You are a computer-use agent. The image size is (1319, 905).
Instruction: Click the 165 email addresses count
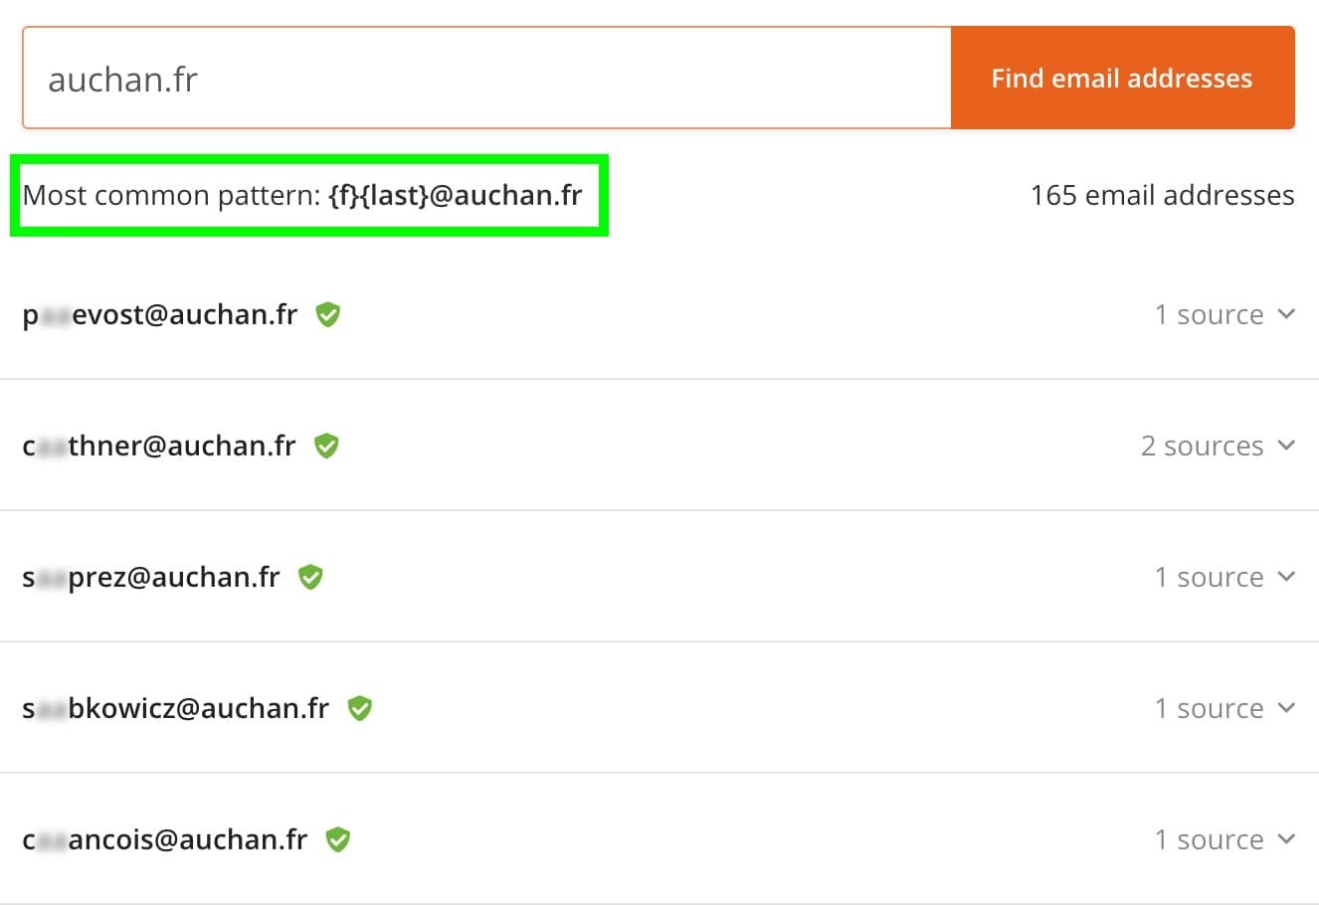point(1162,195)
